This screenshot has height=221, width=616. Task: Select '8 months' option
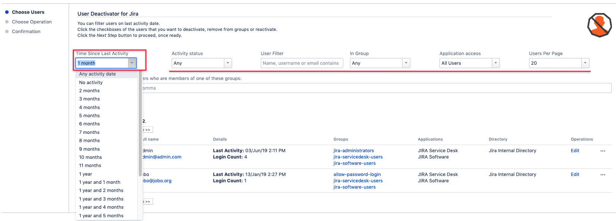[107, 141]
